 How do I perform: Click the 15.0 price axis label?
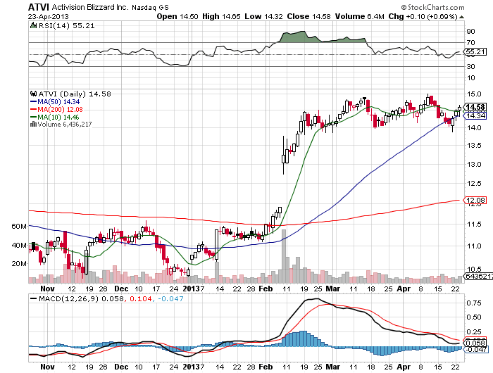coord(474,94)
